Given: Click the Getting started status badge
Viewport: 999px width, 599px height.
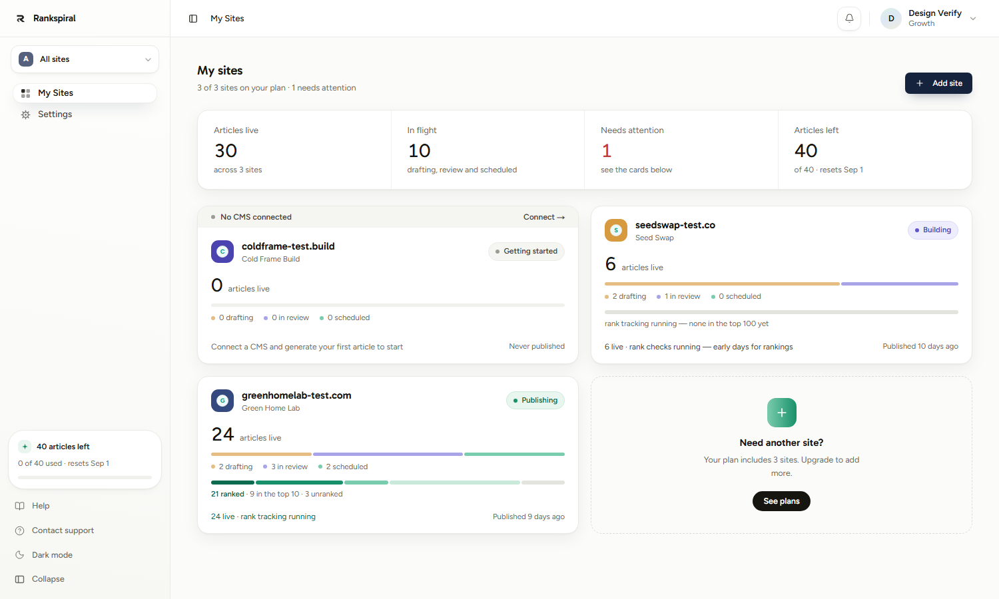Looking at the screenshot, I should (x=526, y=252).
